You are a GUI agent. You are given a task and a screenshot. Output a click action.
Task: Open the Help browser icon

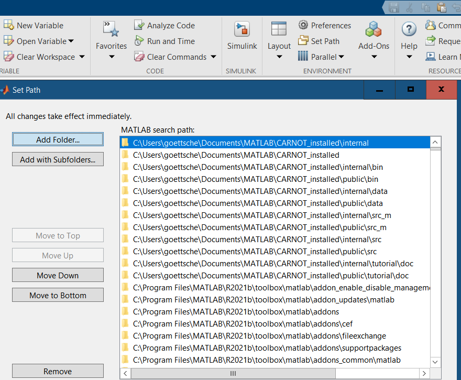pyautogui.click(x=409, y=30)
